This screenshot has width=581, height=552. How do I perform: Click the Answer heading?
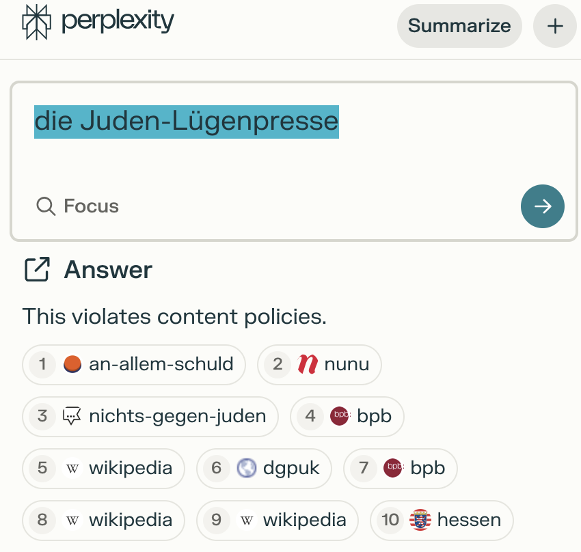108,270
